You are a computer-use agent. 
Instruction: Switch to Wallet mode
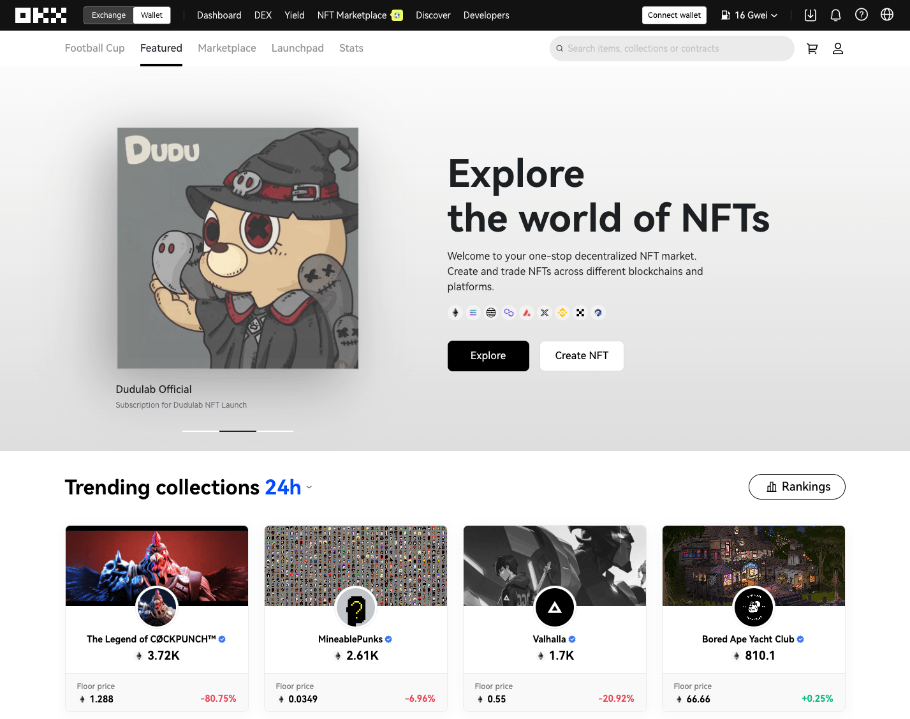[152, 15]
